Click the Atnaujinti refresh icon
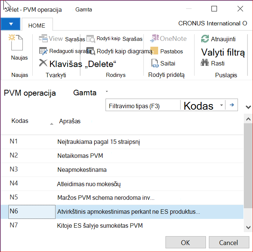The height and width of the screenshot is (252, 253). [205, 39]
